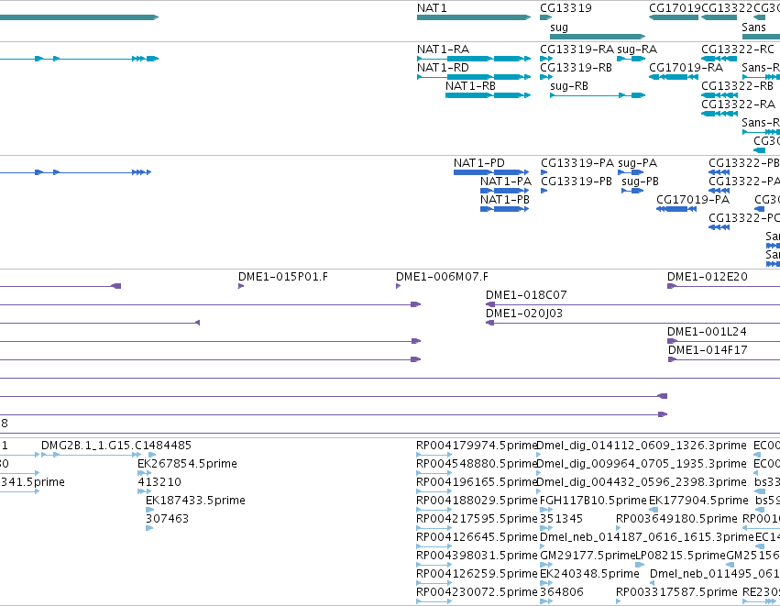
Task: Click EST label Dmel_dig_014112_0609_1326.3prime
Action: click(x=642, y=446)
